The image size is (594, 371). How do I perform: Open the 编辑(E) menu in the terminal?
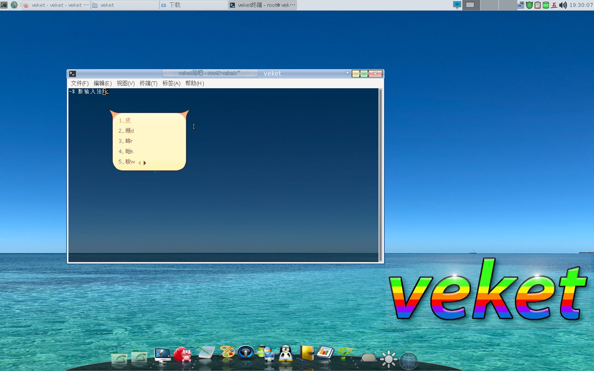102,83
